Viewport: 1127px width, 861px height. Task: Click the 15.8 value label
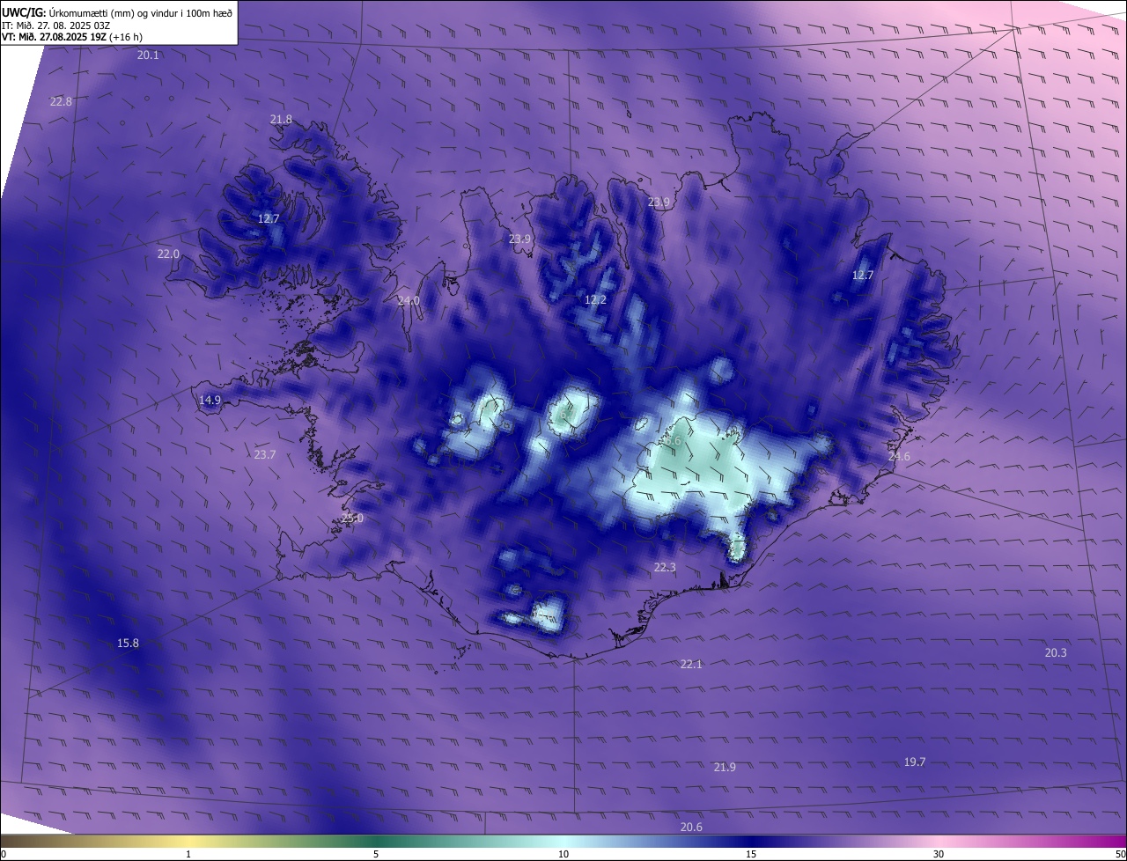pyautogui.click(x=128, y=644)
